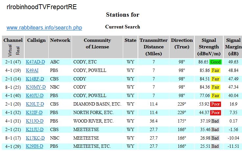Follow the K31JO-D station link
Screen dimensions: 242x151
click(x=35, y=121)
